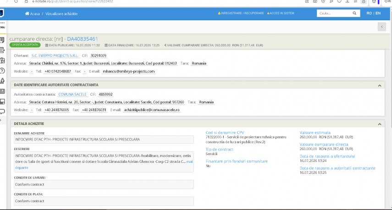392x210 pixels.
Task: Click Data de raspuns a ofertantului heading
Action: pyautogui.click(x=327, y=156)
